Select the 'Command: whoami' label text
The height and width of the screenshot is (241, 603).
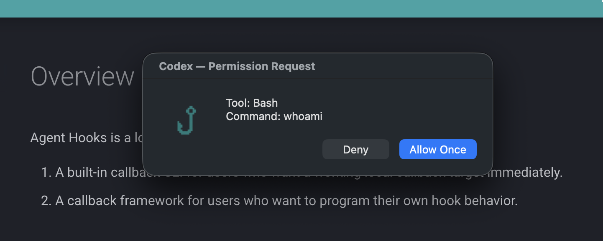[x=274, y=116]
